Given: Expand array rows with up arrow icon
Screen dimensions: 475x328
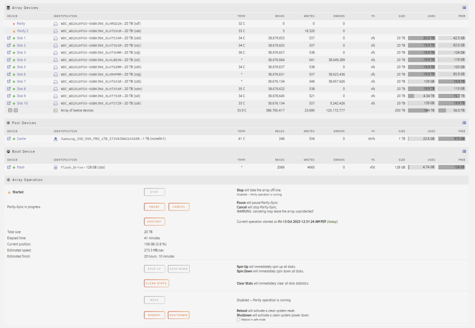Looking at the screenshot, I should click(x=16, y=110).
